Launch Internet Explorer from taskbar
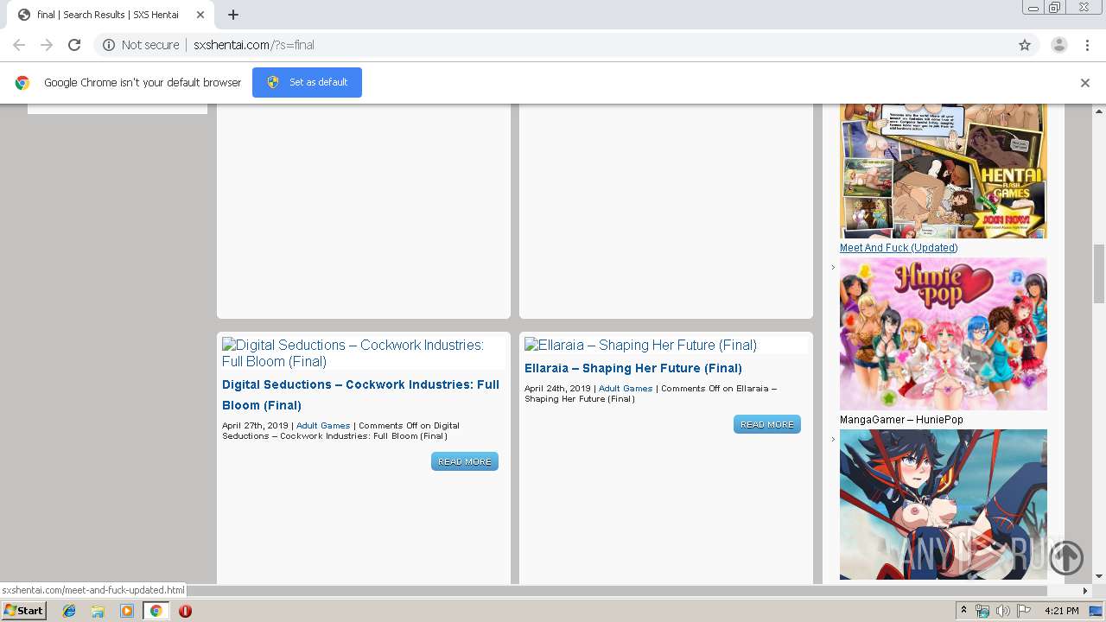The width and height of the screenshot is (1106, 622). 69,611
